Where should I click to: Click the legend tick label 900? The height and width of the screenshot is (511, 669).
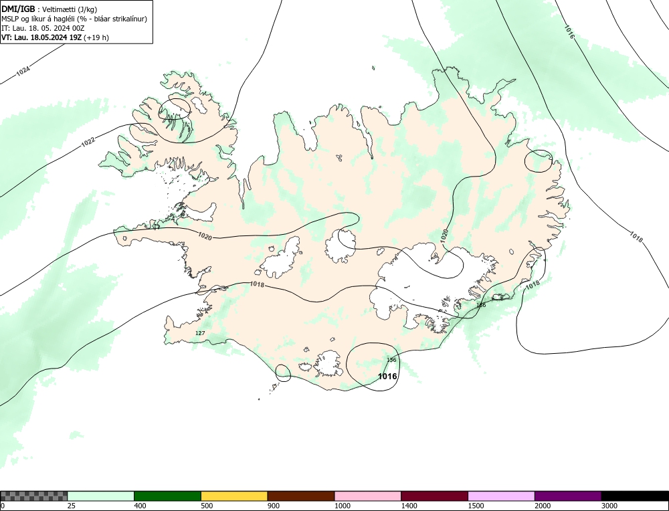274,506
